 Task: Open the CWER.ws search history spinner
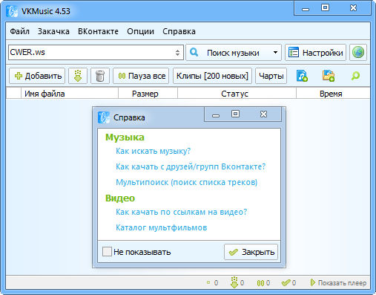click(177, 53)
